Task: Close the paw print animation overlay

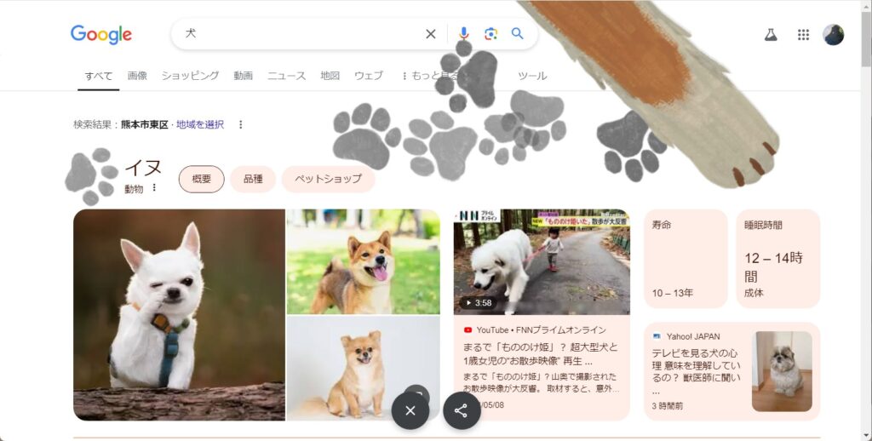Action: pyautogui.click(x=410, y=410)
